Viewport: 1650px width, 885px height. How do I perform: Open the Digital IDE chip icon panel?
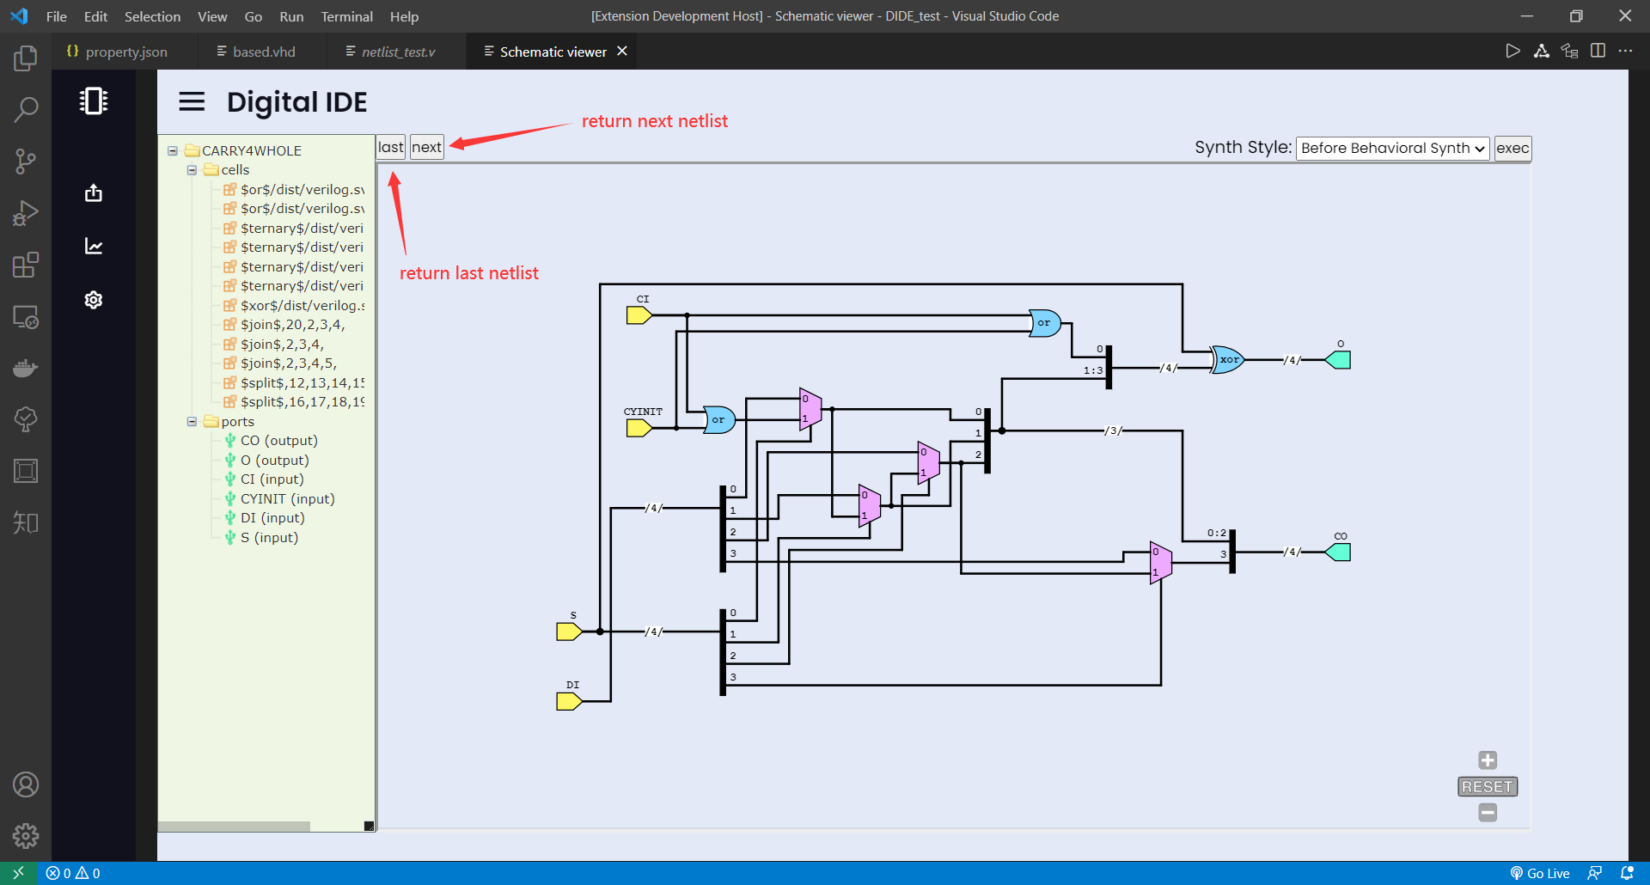coord(94,101)
